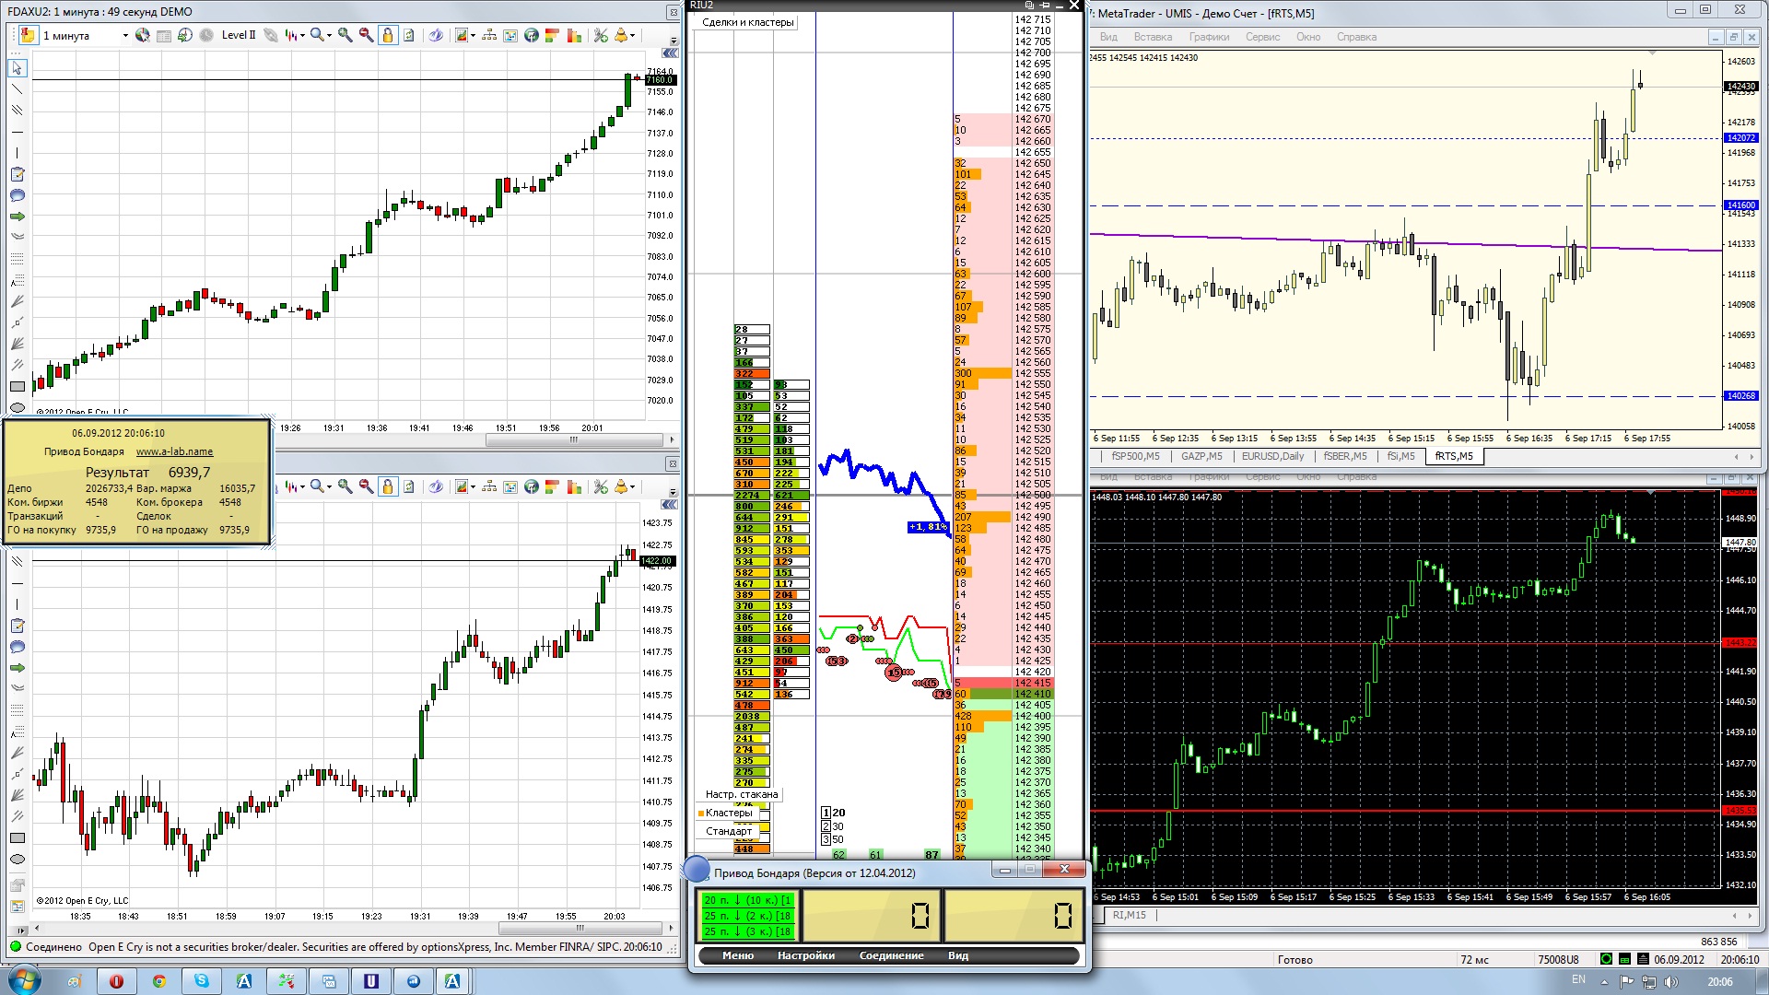
Task: Toggle the Кластеры option in the order book
Action: 729,813
